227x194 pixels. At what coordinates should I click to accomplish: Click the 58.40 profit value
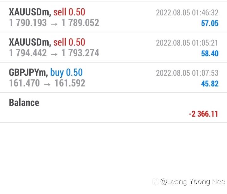pos(210,53)
